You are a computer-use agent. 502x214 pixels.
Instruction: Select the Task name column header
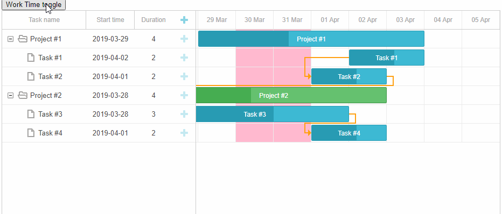44,20
